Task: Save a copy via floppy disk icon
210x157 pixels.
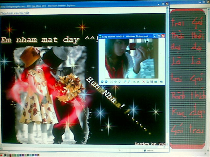Action: coord(152,81)
